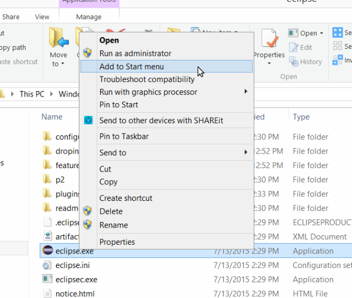Expand the arrow before This PC
This screenshot has width=352, height=298.
(x=12, y=94)
